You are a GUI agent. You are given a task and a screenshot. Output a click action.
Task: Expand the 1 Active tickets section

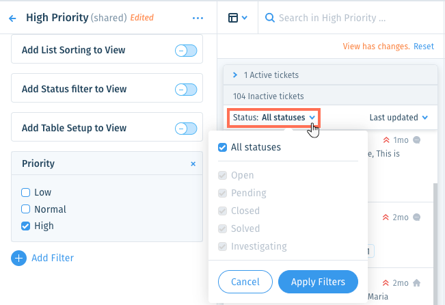(235, 75)
